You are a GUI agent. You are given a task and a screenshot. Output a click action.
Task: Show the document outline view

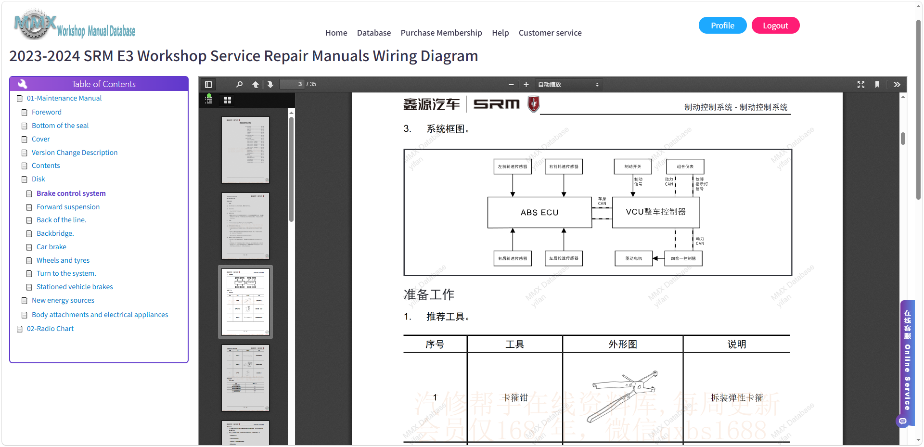click(209, 100)
